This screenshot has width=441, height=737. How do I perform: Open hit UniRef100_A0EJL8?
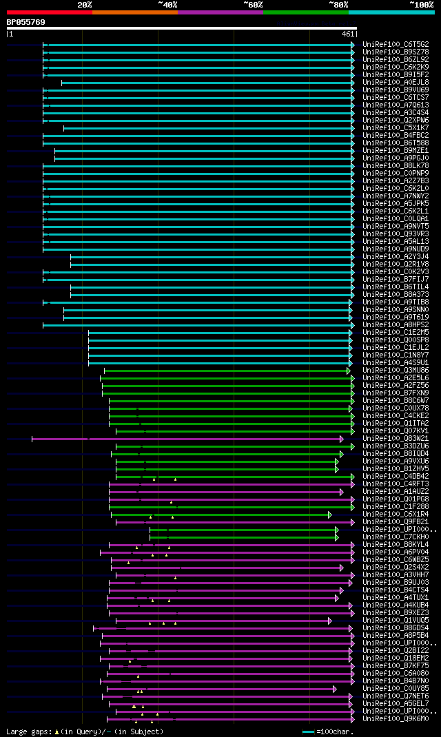pyautogui.click(x=396, y=82)
